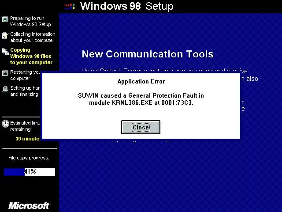The height and width of the screenshot is (212, 282).
Task: Click the Close button in the error dialog
Action: point(141,127)
